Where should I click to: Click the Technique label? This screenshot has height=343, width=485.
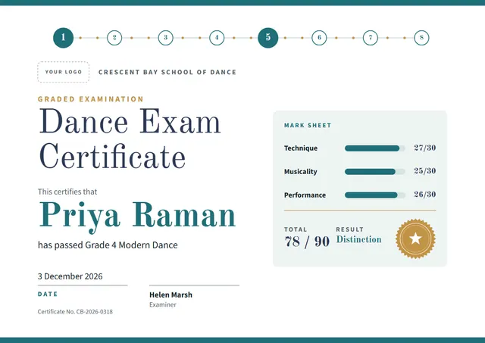[x=301, y=148]
